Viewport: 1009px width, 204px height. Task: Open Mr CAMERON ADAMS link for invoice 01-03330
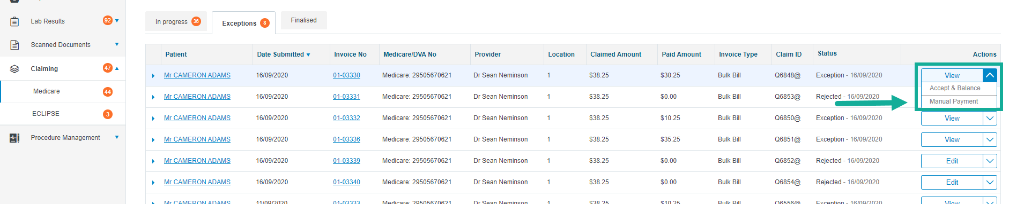[x=197, y=75]
